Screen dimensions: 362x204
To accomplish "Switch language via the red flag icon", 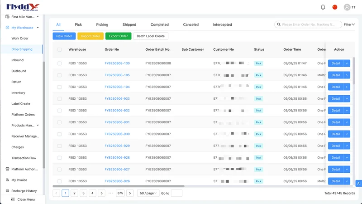I will [334, 7].
